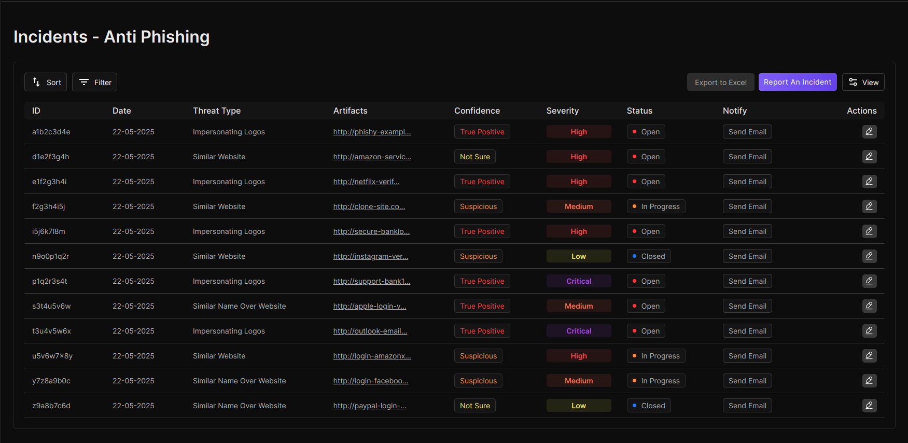Click Not Sure confidence tag for d1e2f3g4h
This screenshot has width=908, height=443.
(475, 157)
